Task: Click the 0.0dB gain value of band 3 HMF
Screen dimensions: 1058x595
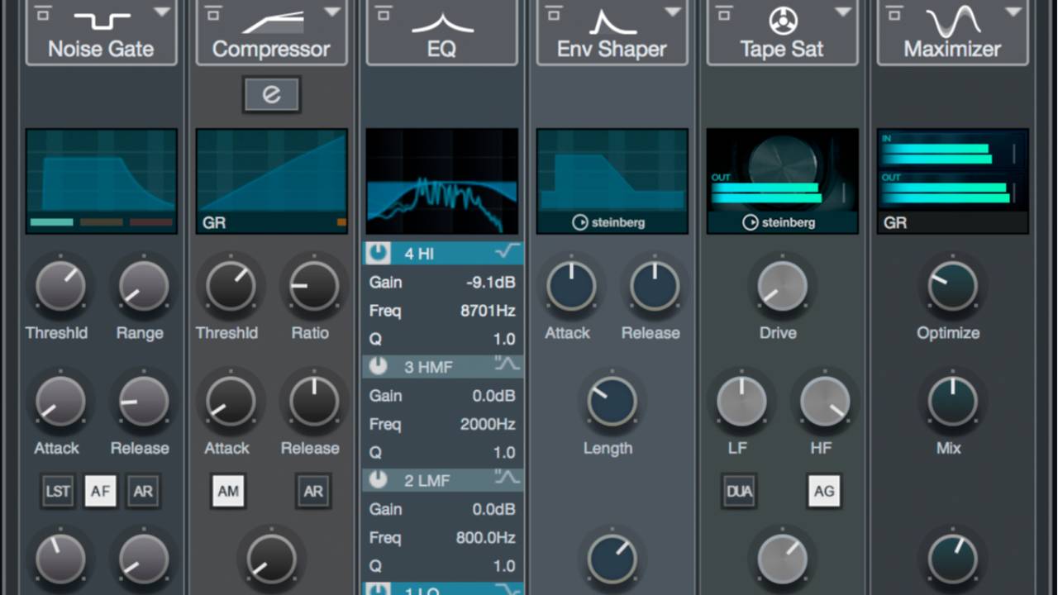Action: tap(493, 396)
